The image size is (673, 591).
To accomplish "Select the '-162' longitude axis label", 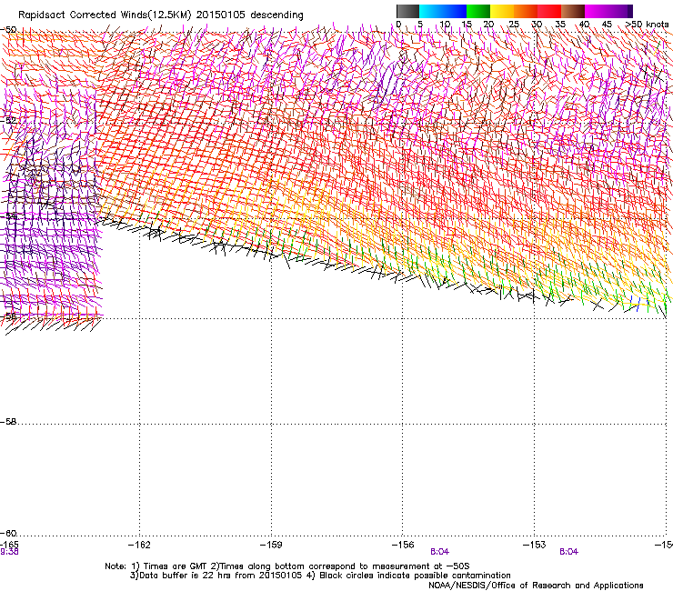I will (139, 545).
